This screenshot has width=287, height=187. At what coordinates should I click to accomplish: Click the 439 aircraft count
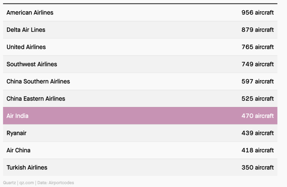tap(258, 133)
